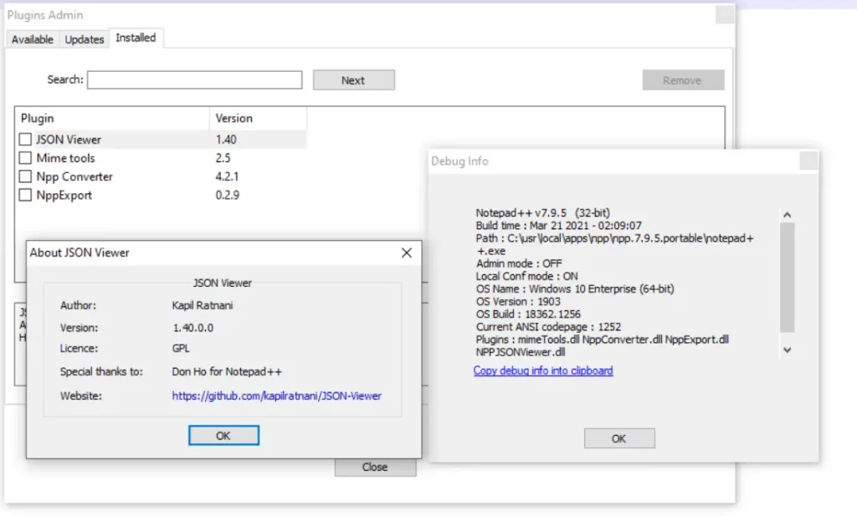Select the JSON Viewer row name
This screenshot has width=857, height=516.
click(x=69, y=139)
